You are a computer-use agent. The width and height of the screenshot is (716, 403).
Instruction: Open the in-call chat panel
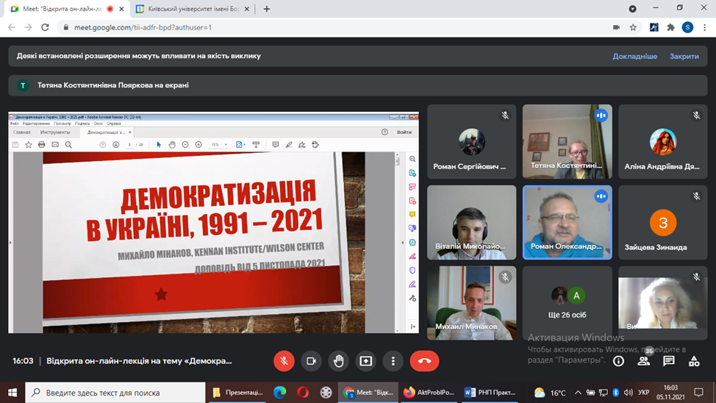click(669, 361)
